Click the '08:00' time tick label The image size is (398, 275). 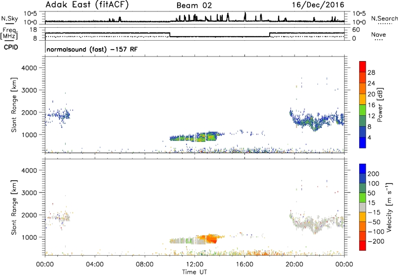click(x=145, y=265)
